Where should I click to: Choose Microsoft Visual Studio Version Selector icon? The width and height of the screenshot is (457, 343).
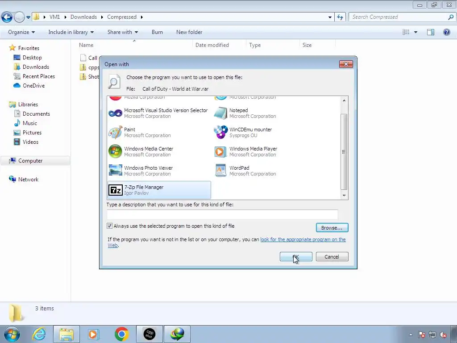(x=116, y=113)
